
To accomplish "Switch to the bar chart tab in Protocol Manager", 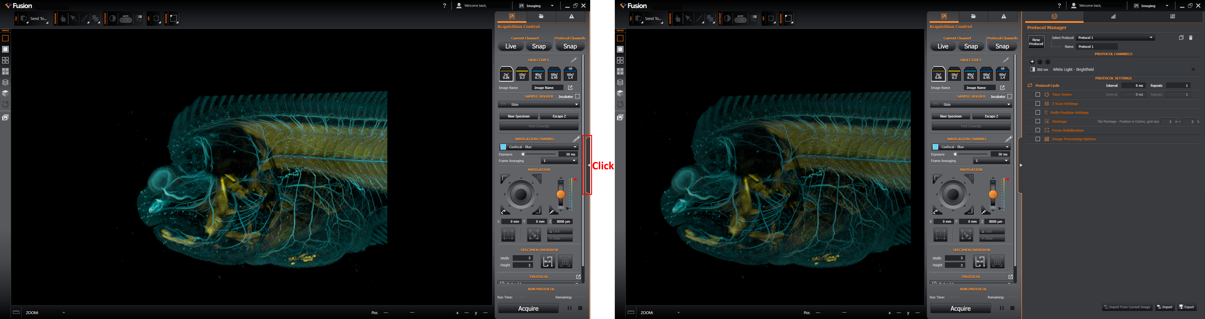I will (1113, 16).
